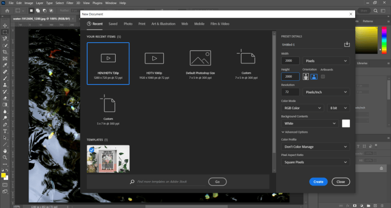Pick the Type tool
This screenshot has width=391, height=208.
click(x=5, y=131)
